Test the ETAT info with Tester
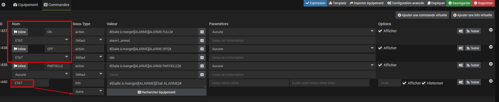Viewport: 499px width, 102px height. (x=473, y=82)
